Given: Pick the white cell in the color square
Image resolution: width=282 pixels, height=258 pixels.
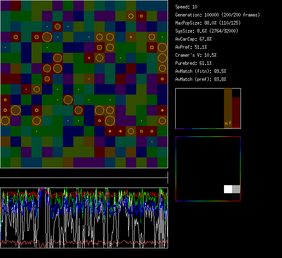Looking at the screenshot, I should tap(228, 189).
